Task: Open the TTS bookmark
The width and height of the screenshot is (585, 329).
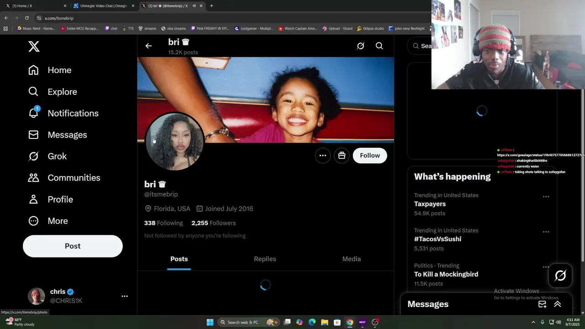Action: click(x=128, y=28)
